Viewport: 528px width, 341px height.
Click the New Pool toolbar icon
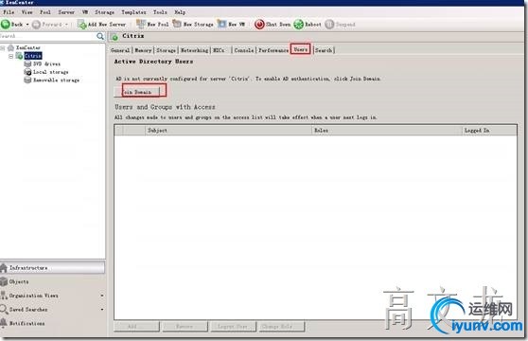click(x=140, y=24)
